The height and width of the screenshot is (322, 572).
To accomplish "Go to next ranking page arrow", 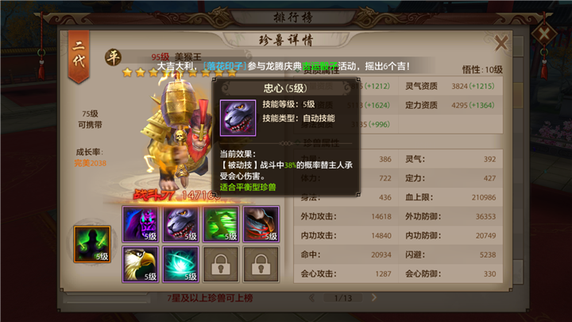I will click(374, 297).
